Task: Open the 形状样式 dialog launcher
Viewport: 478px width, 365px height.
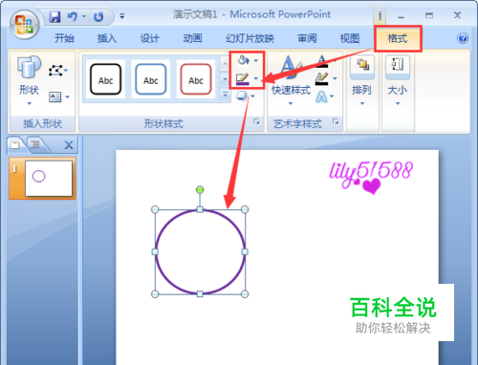Action: 256,121
